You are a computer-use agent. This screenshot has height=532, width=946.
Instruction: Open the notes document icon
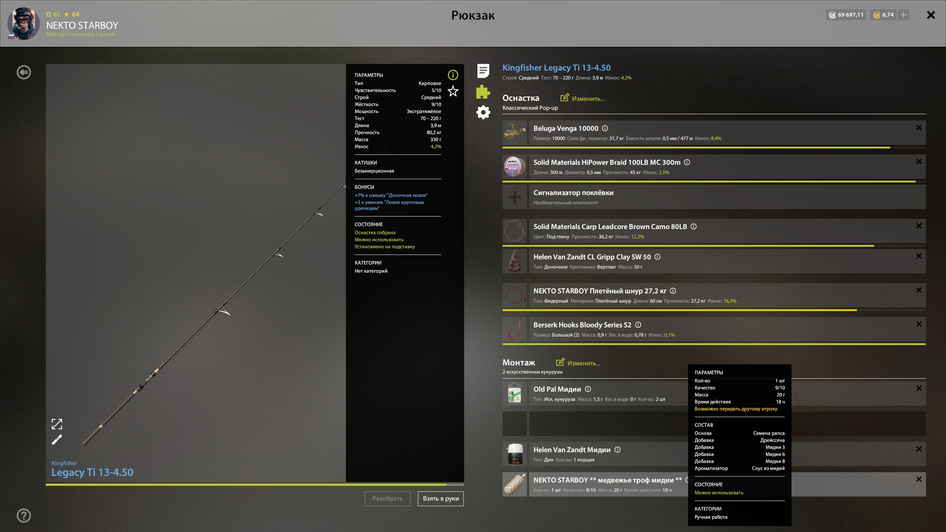tap(483, 71)
